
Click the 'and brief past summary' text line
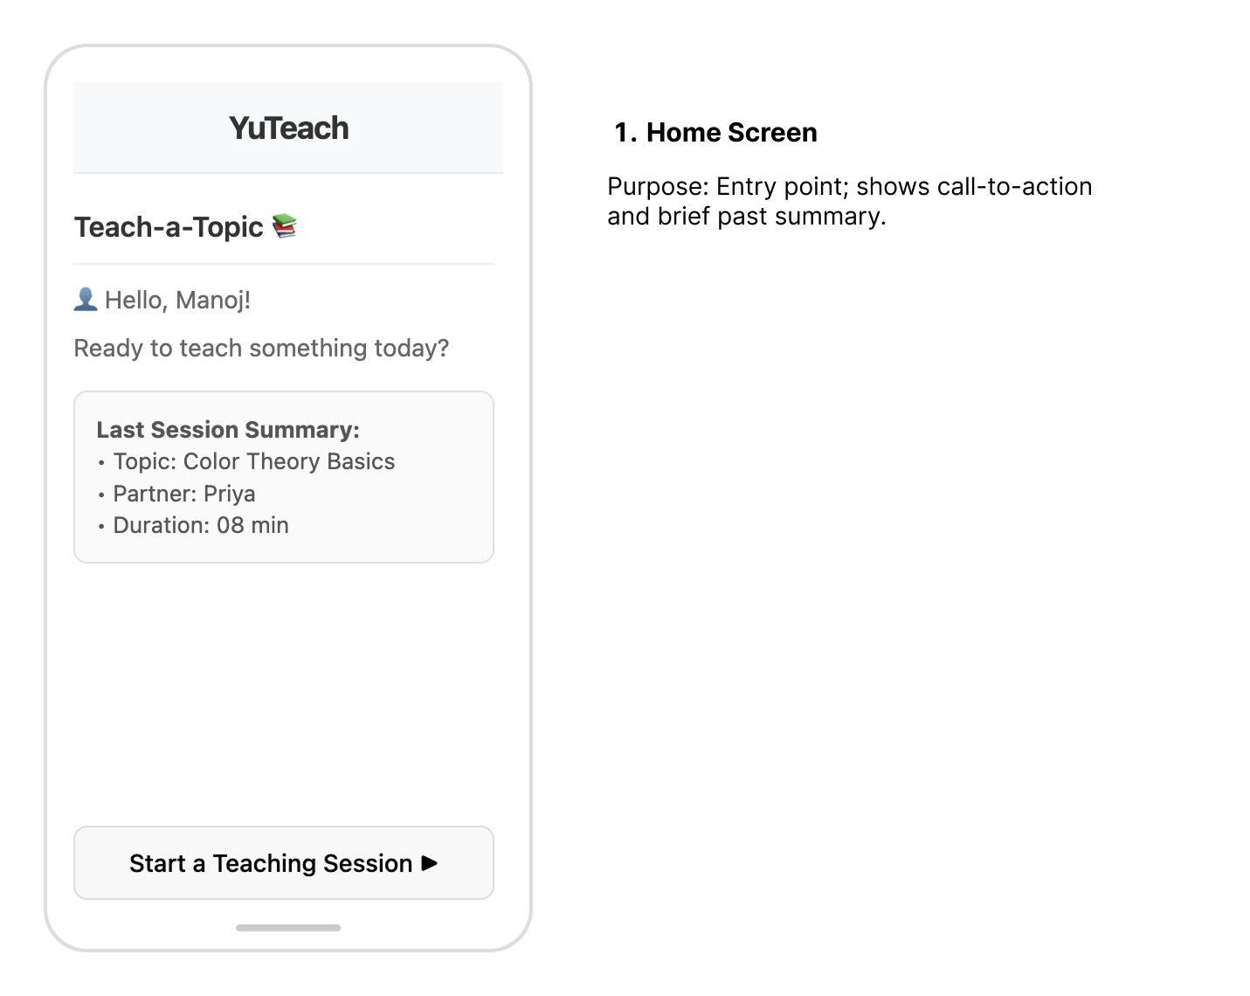746,217
